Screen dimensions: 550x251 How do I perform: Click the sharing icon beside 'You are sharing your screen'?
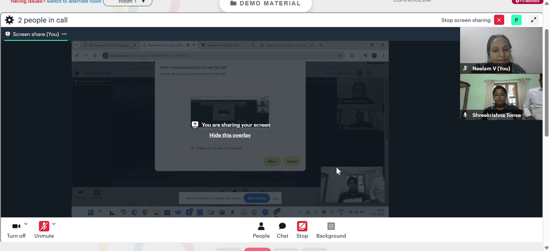(x=195, y=125)
